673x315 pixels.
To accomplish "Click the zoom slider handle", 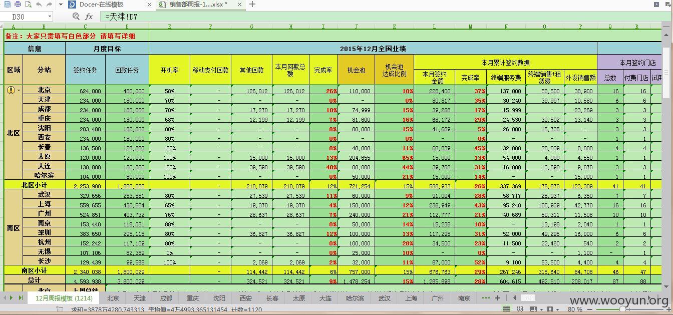I will click(621, 309).
